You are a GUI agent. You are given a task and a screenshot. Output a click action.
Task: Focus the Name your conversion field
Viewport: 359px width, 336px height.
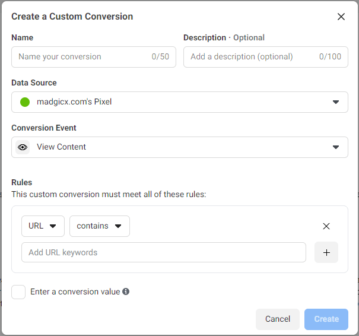(83, 57)
